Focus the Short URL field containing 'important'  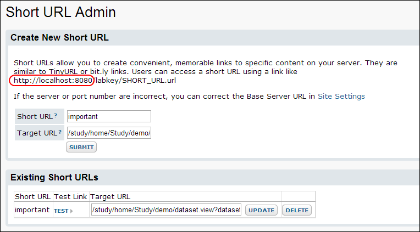pyautogui.click(x=109, y=116)
